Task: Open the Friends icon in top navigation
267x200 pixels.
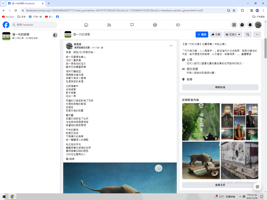Action: pos(109,25)
